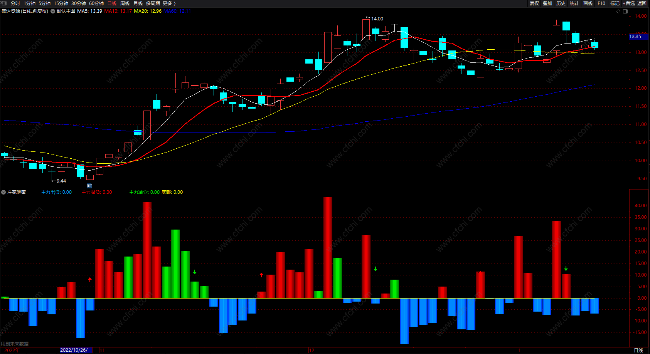Click the 用到未来数据 notice text
This screenshot has height=354, width=650.
(x=15, y=344)
